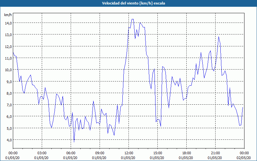Click the 'km/h' unit label
This screenshot has width=257, height=161.
coord(8,15)
